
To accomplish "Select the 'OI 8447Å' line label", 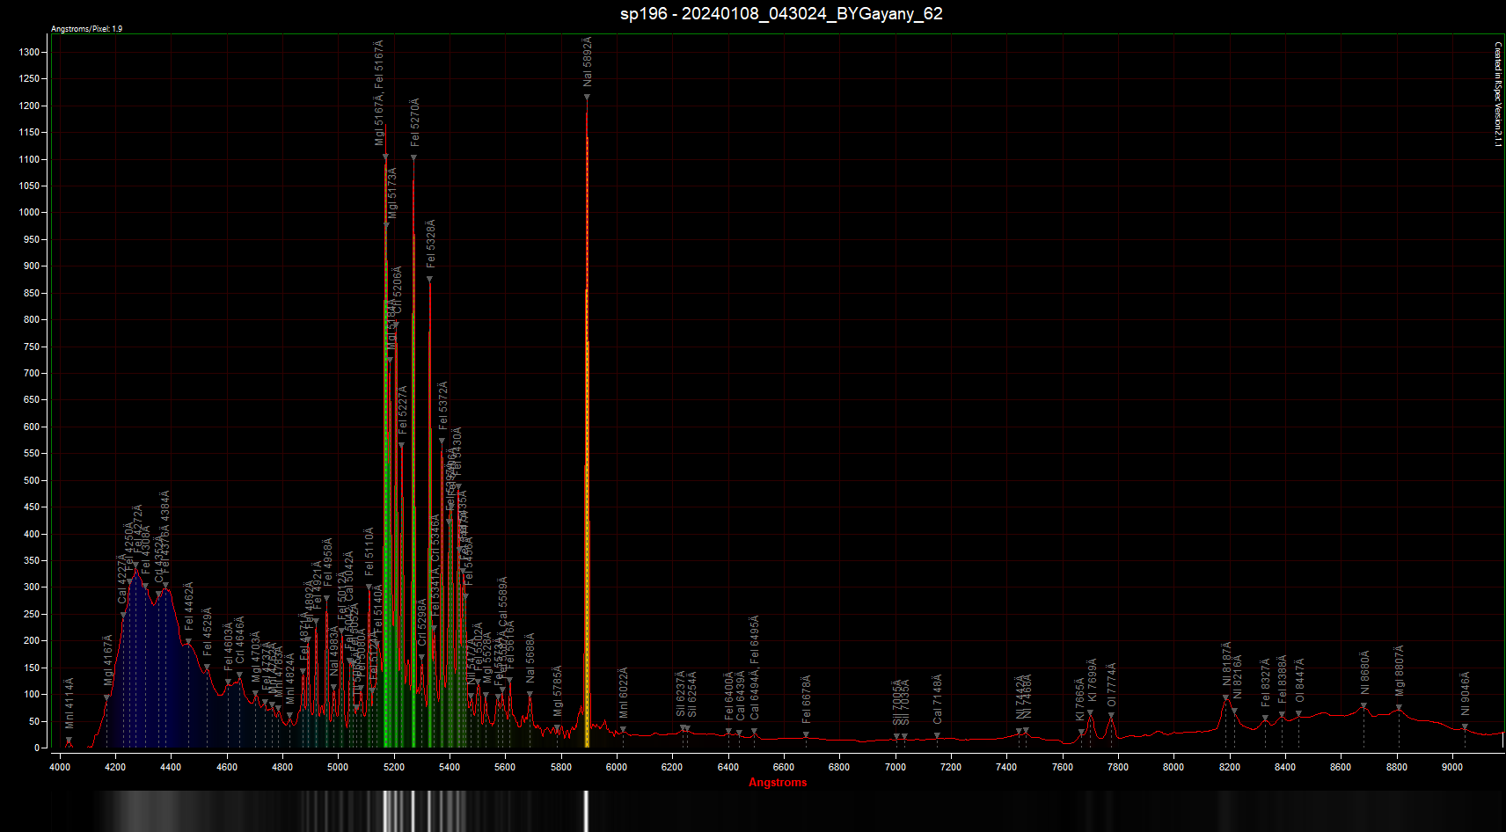I will pos(1299,680).
